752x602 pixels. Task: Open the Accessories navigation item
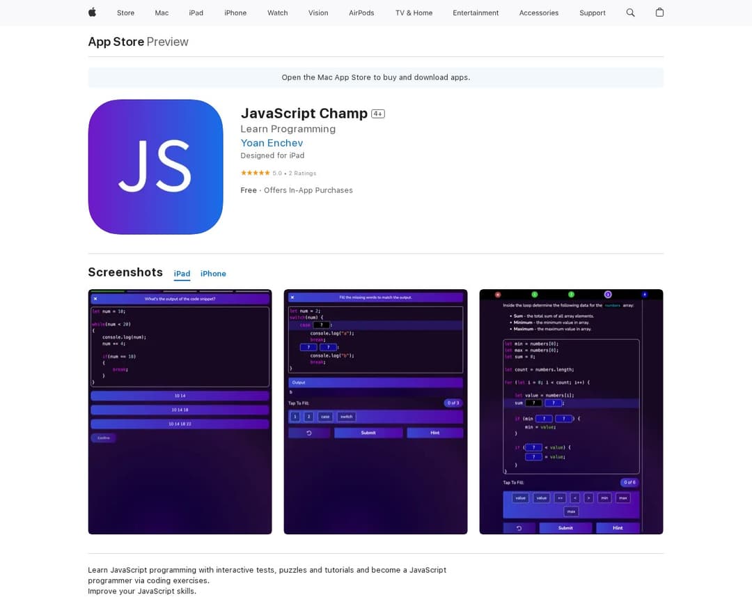[539, 13]
